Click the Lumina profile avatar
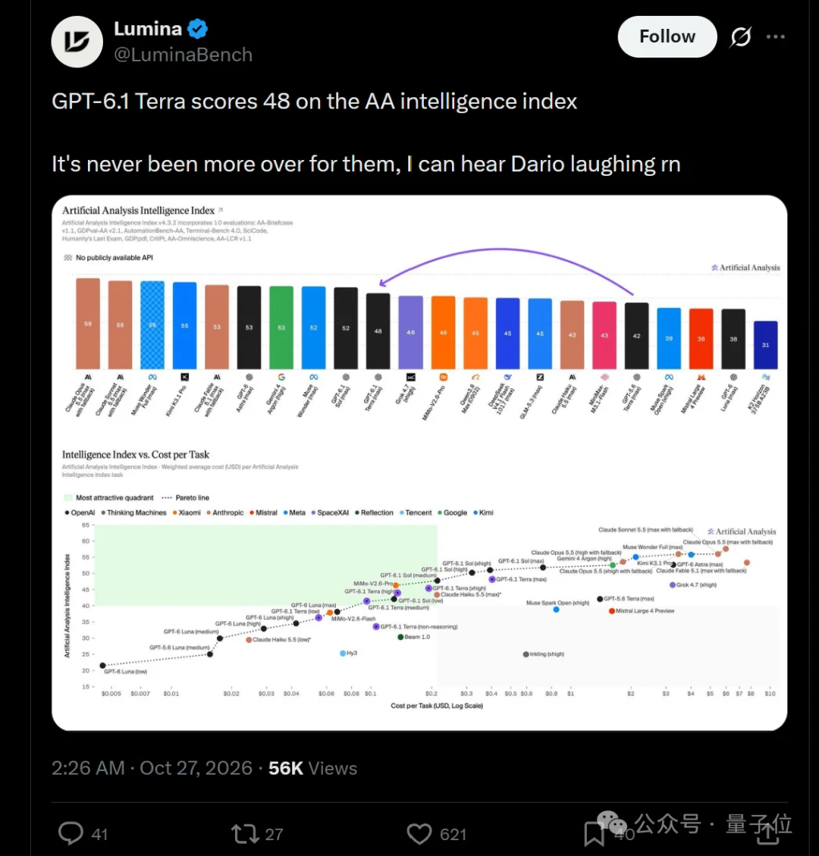The width and height of the screenshot is (819, 856). click(x=77, y=42)
